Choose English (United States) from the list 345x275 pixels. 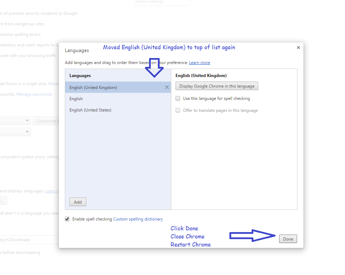tap(90, 110)
